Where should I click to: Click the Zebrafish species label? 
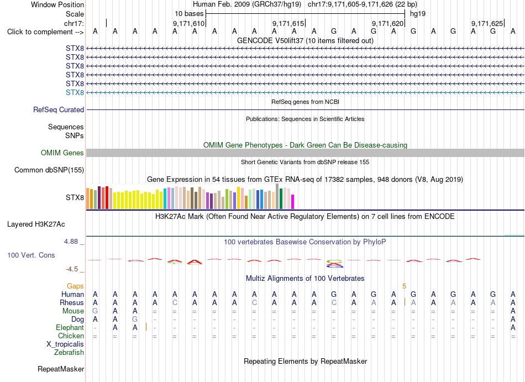[69, 353]
